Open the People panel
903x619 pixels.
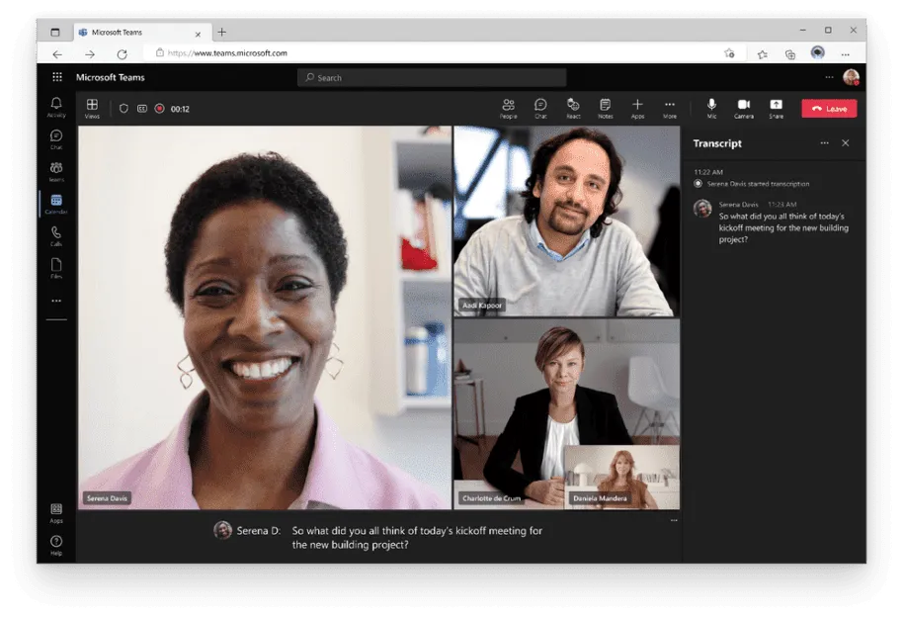510,109
